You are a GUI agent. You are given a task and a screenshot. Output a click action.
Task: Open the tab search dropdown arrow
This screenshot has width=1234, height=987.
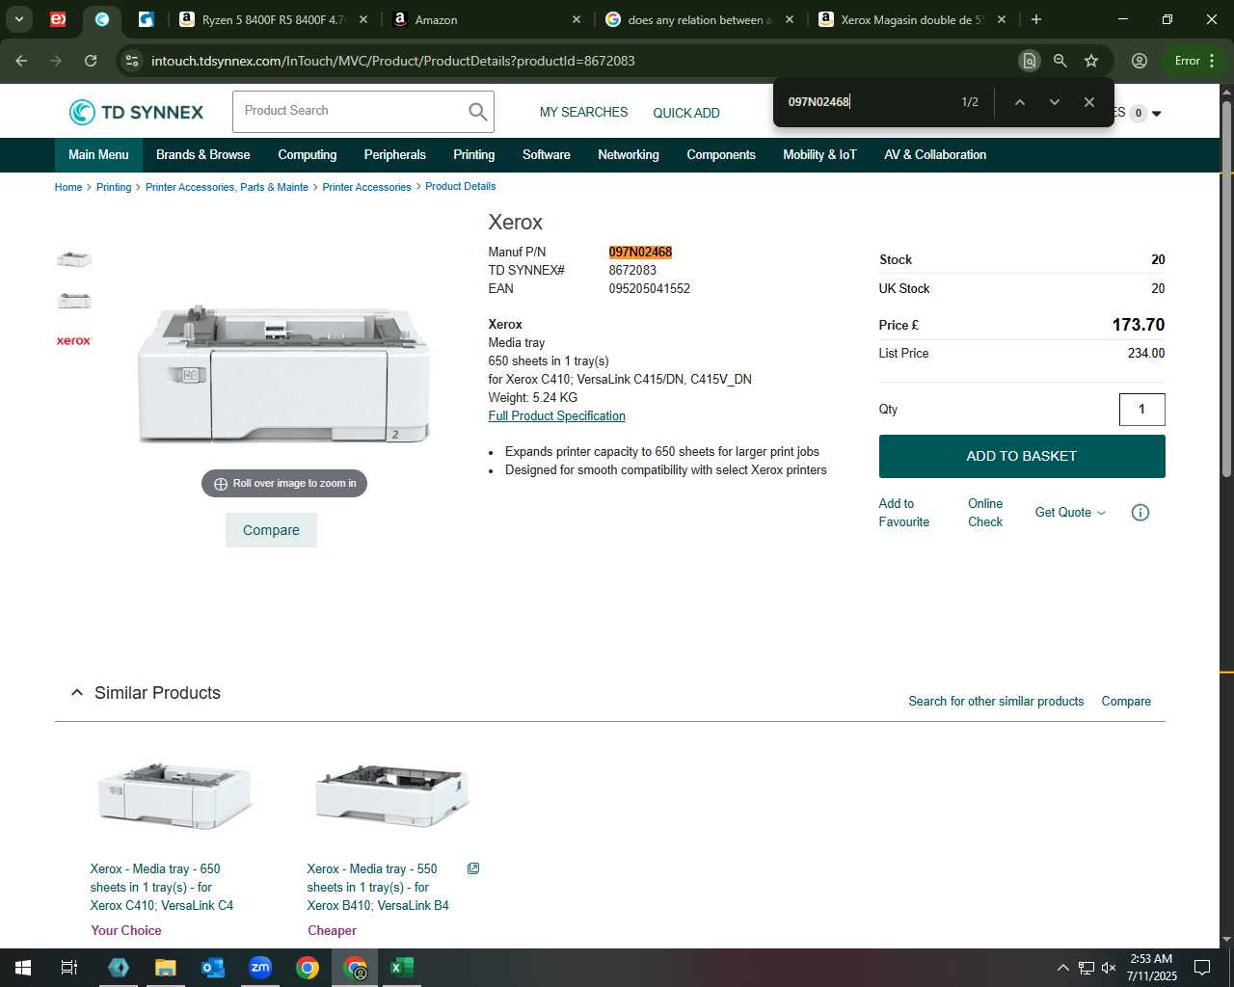[19, 19]
